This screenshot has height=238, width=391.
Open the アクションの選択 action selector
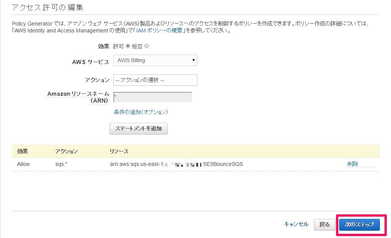click(x=155, y=80)
